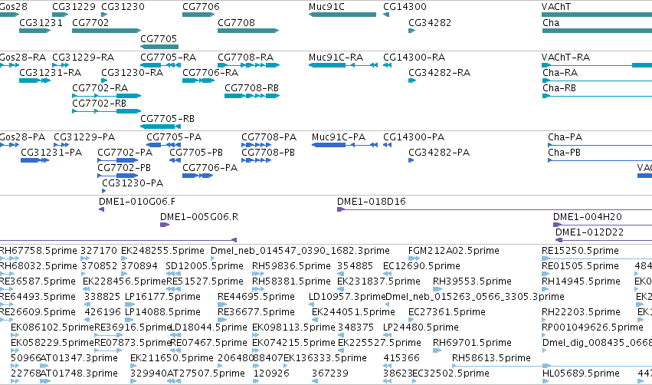The image size is (652, 385).
Task: Select gene CG31229
Action: pyautogui.click(x=61, y=15)
